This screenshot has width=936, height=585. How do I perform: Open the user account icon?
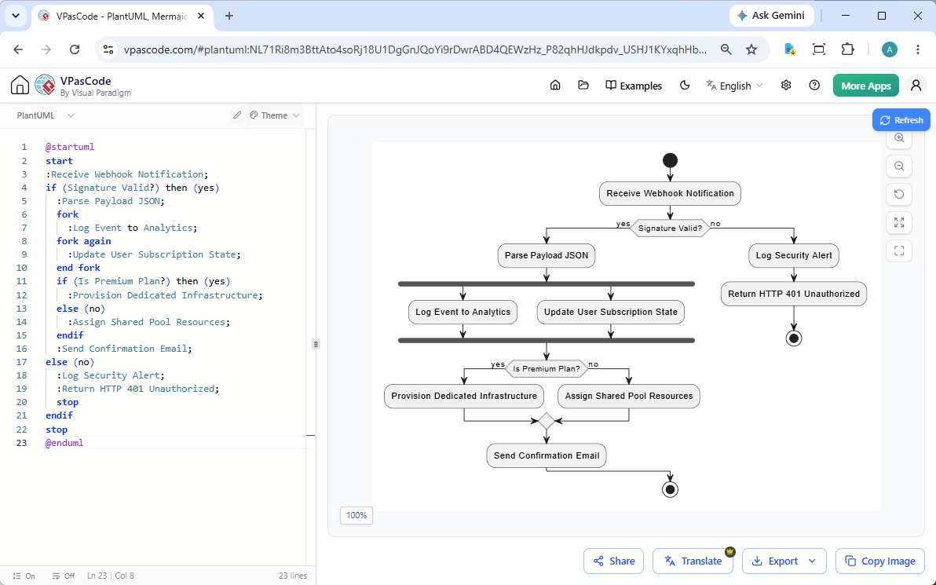pos(916,86)
